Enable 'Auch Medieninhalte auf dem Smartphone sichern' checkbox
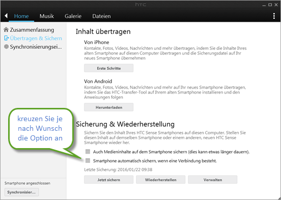281x200 pixels. [88, 152]
